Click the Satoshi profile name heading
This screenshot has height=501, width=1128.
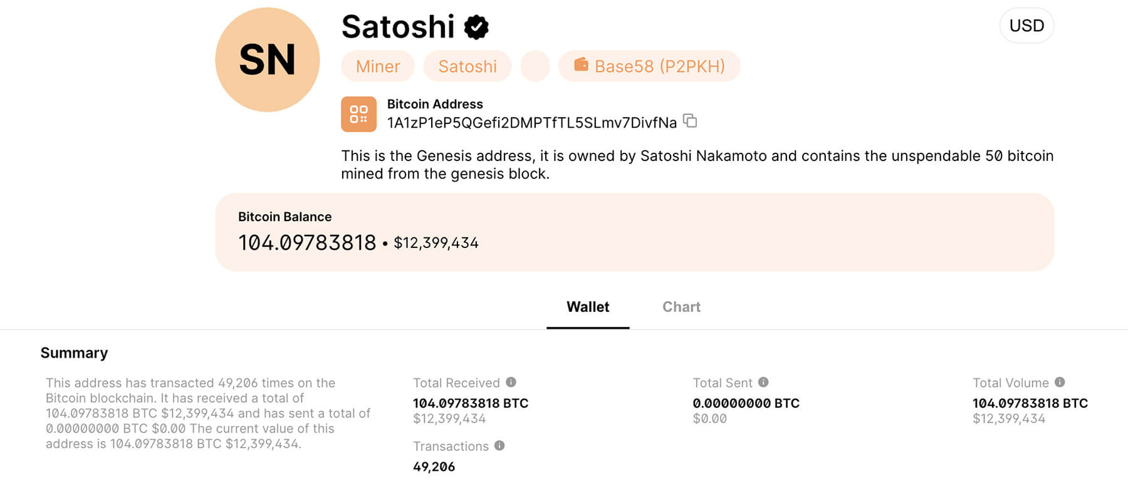(398, 27)
